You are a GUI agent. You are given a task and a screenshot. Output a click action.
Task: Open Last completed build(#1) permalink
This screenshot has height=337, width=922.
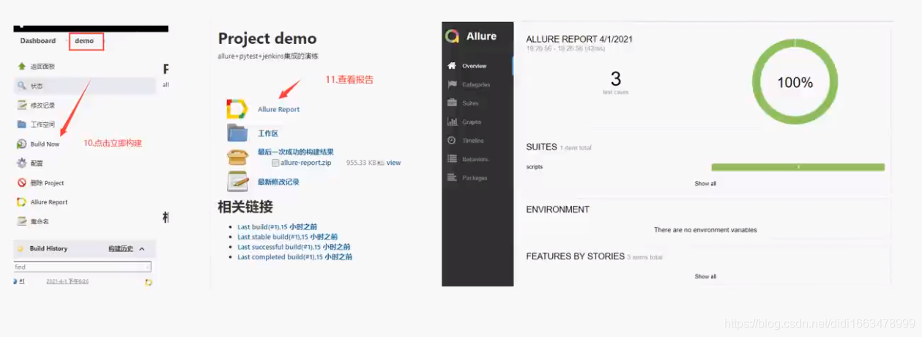click(294, 257)
